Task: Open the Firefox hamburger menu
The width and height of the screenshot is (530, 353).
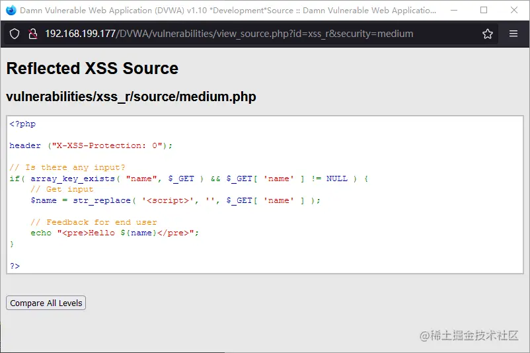Action: point(513,34)
